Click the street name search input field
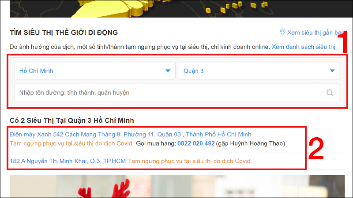 coord(168,93)
